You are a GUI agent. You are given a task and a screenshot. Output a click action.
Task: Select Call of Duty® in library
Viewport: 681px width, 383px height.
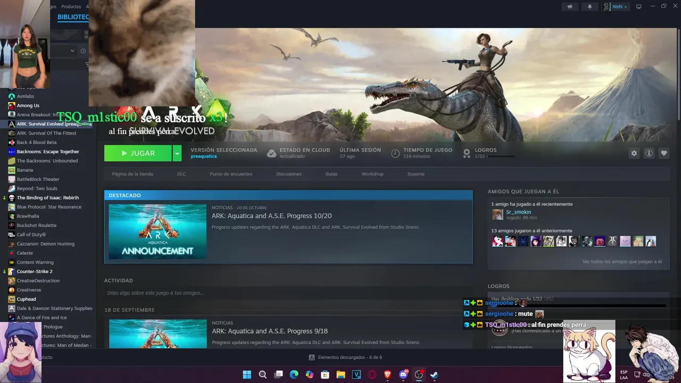(31, 235)
